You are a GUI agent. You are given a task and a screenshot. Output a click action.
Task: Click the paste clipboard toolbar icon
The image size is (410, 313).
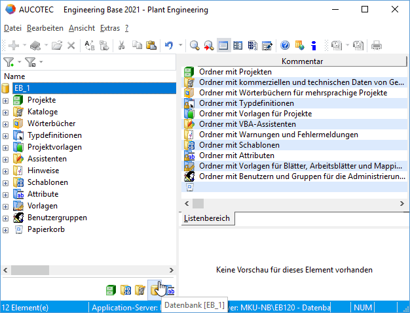[151, 46]
